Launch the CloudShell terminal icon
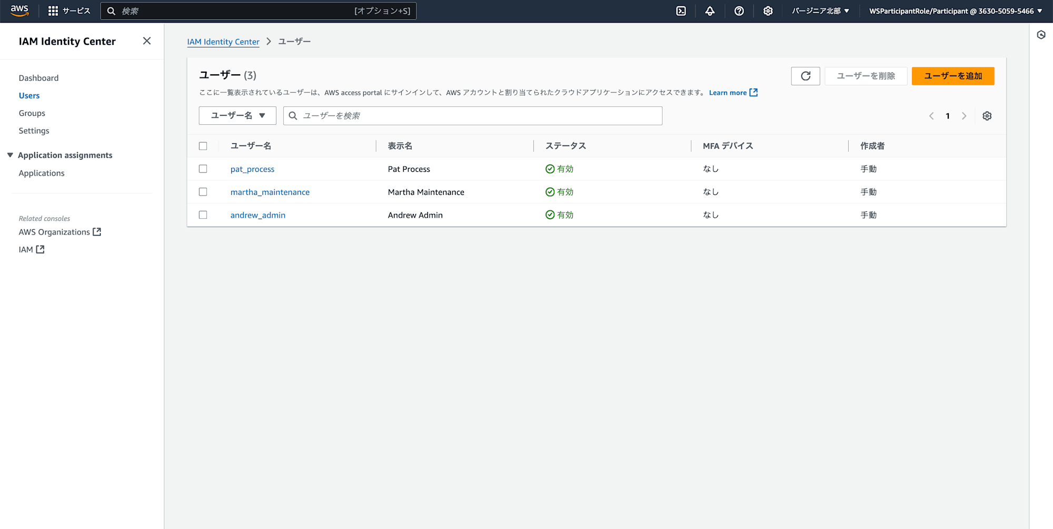Viewport: 1053px width, 529px height. [681, 11]
